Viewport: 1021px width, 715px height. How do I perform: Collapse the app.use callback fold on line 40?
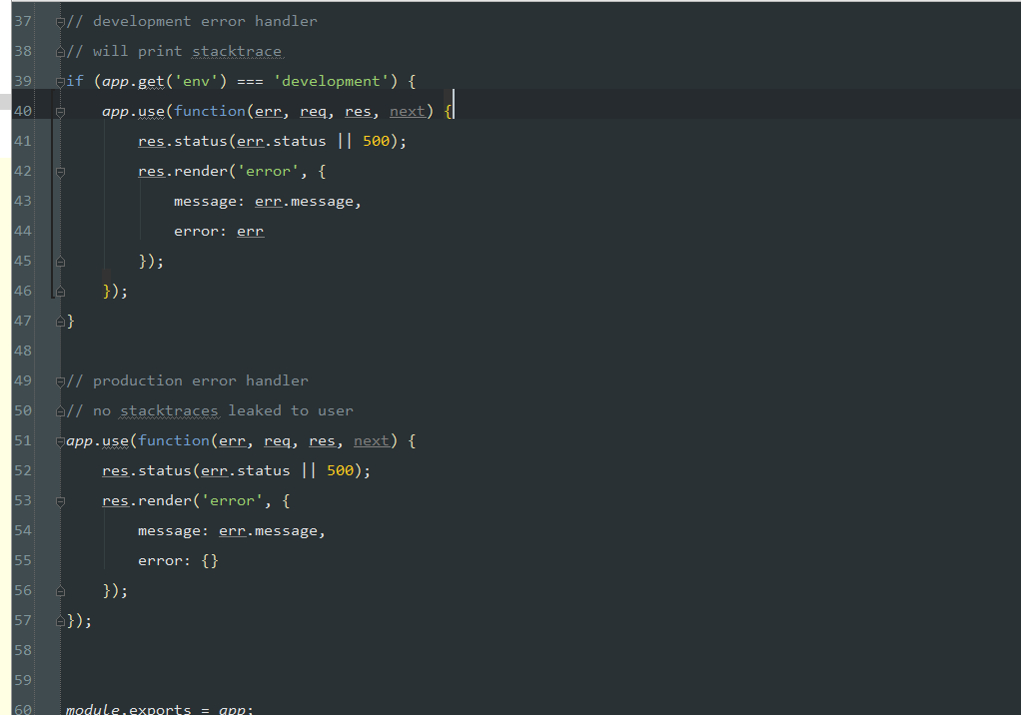(60, 111)
